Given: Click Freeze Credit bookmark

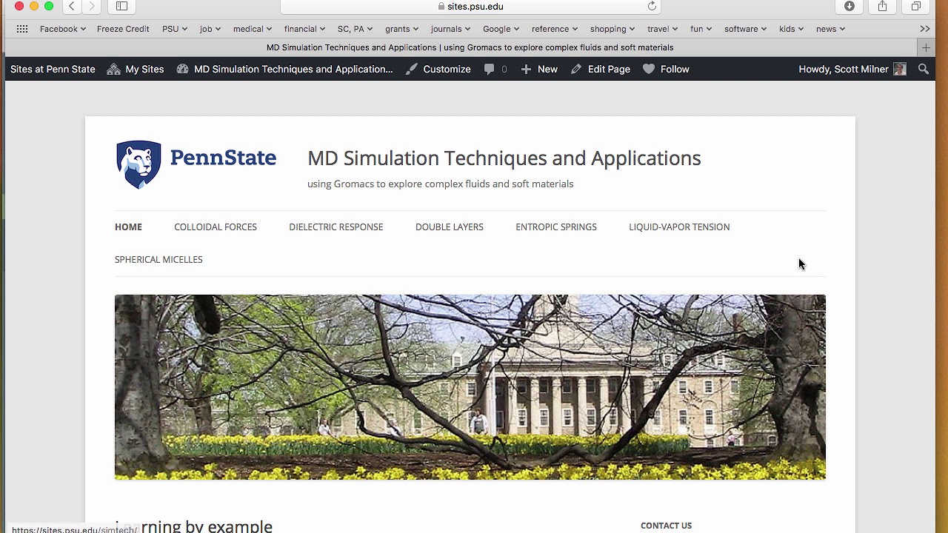Looking at the screenshot, I should click(123, 29).
